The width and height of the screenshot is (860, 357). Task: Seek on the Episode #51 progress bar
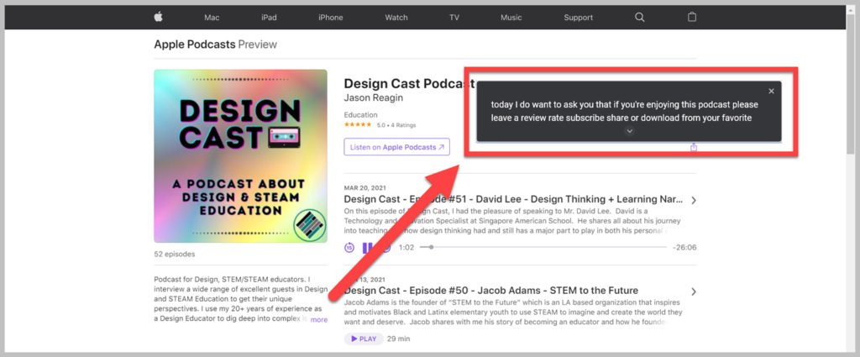click(543, 247)
